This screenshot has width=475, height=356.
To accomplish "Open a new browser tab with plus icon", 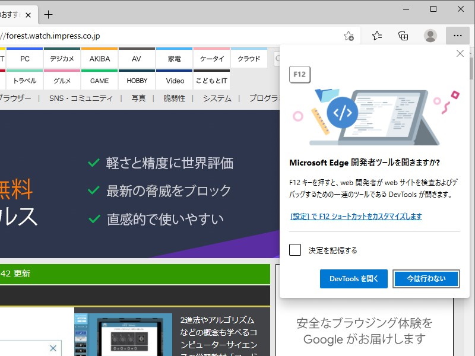I will click(x=48, y=15).
